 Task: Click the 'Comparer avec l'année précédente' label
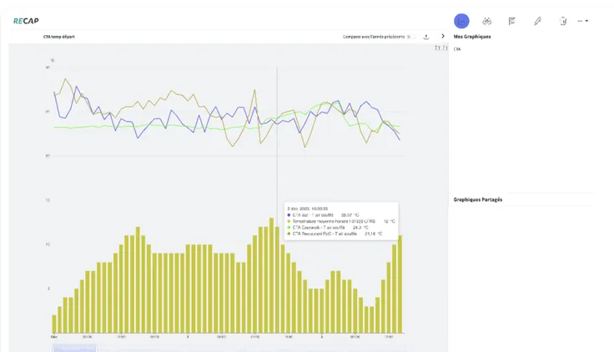(x=374, y=37)
